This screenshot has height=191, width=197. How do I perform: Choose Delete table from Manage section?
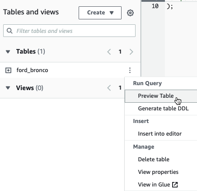[x=161, y=159]
